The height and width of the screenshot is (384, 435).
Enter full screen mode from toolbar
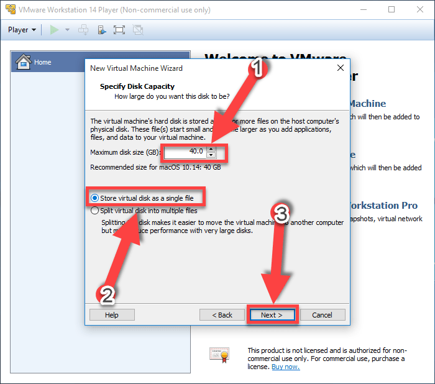119,30
